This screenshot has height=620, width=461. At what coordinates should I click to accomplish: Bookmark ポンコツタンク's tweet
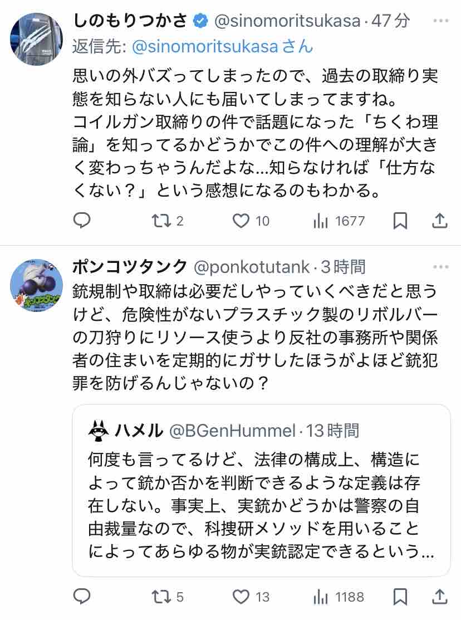point(400,598)
